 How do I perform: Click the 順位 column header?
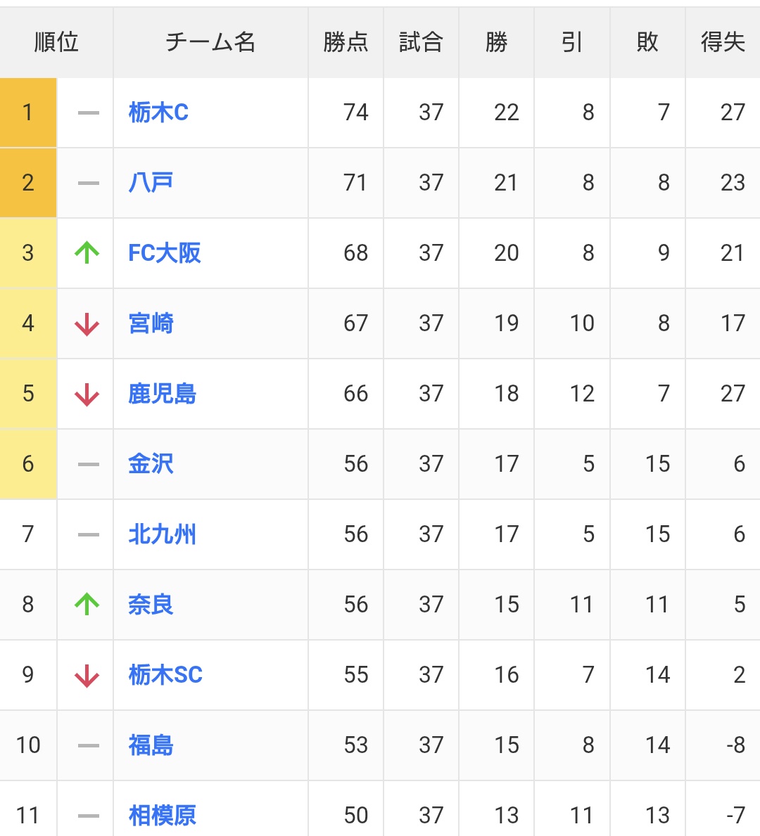click(56, 42)
